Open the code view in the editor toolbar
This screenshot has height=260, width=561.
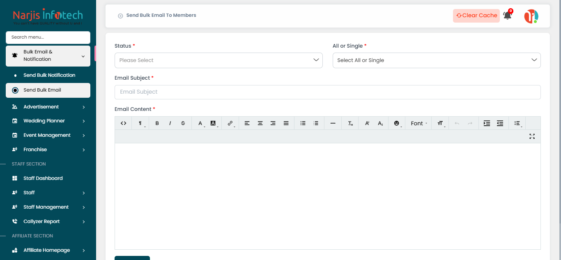pyautogui.click(x=123, y=123)
